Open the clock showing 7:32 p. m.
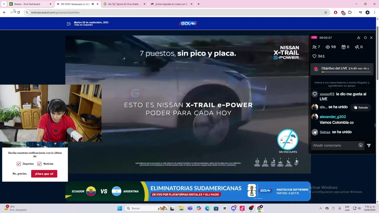Screen dimensions: 379x213 coord(370,208)
